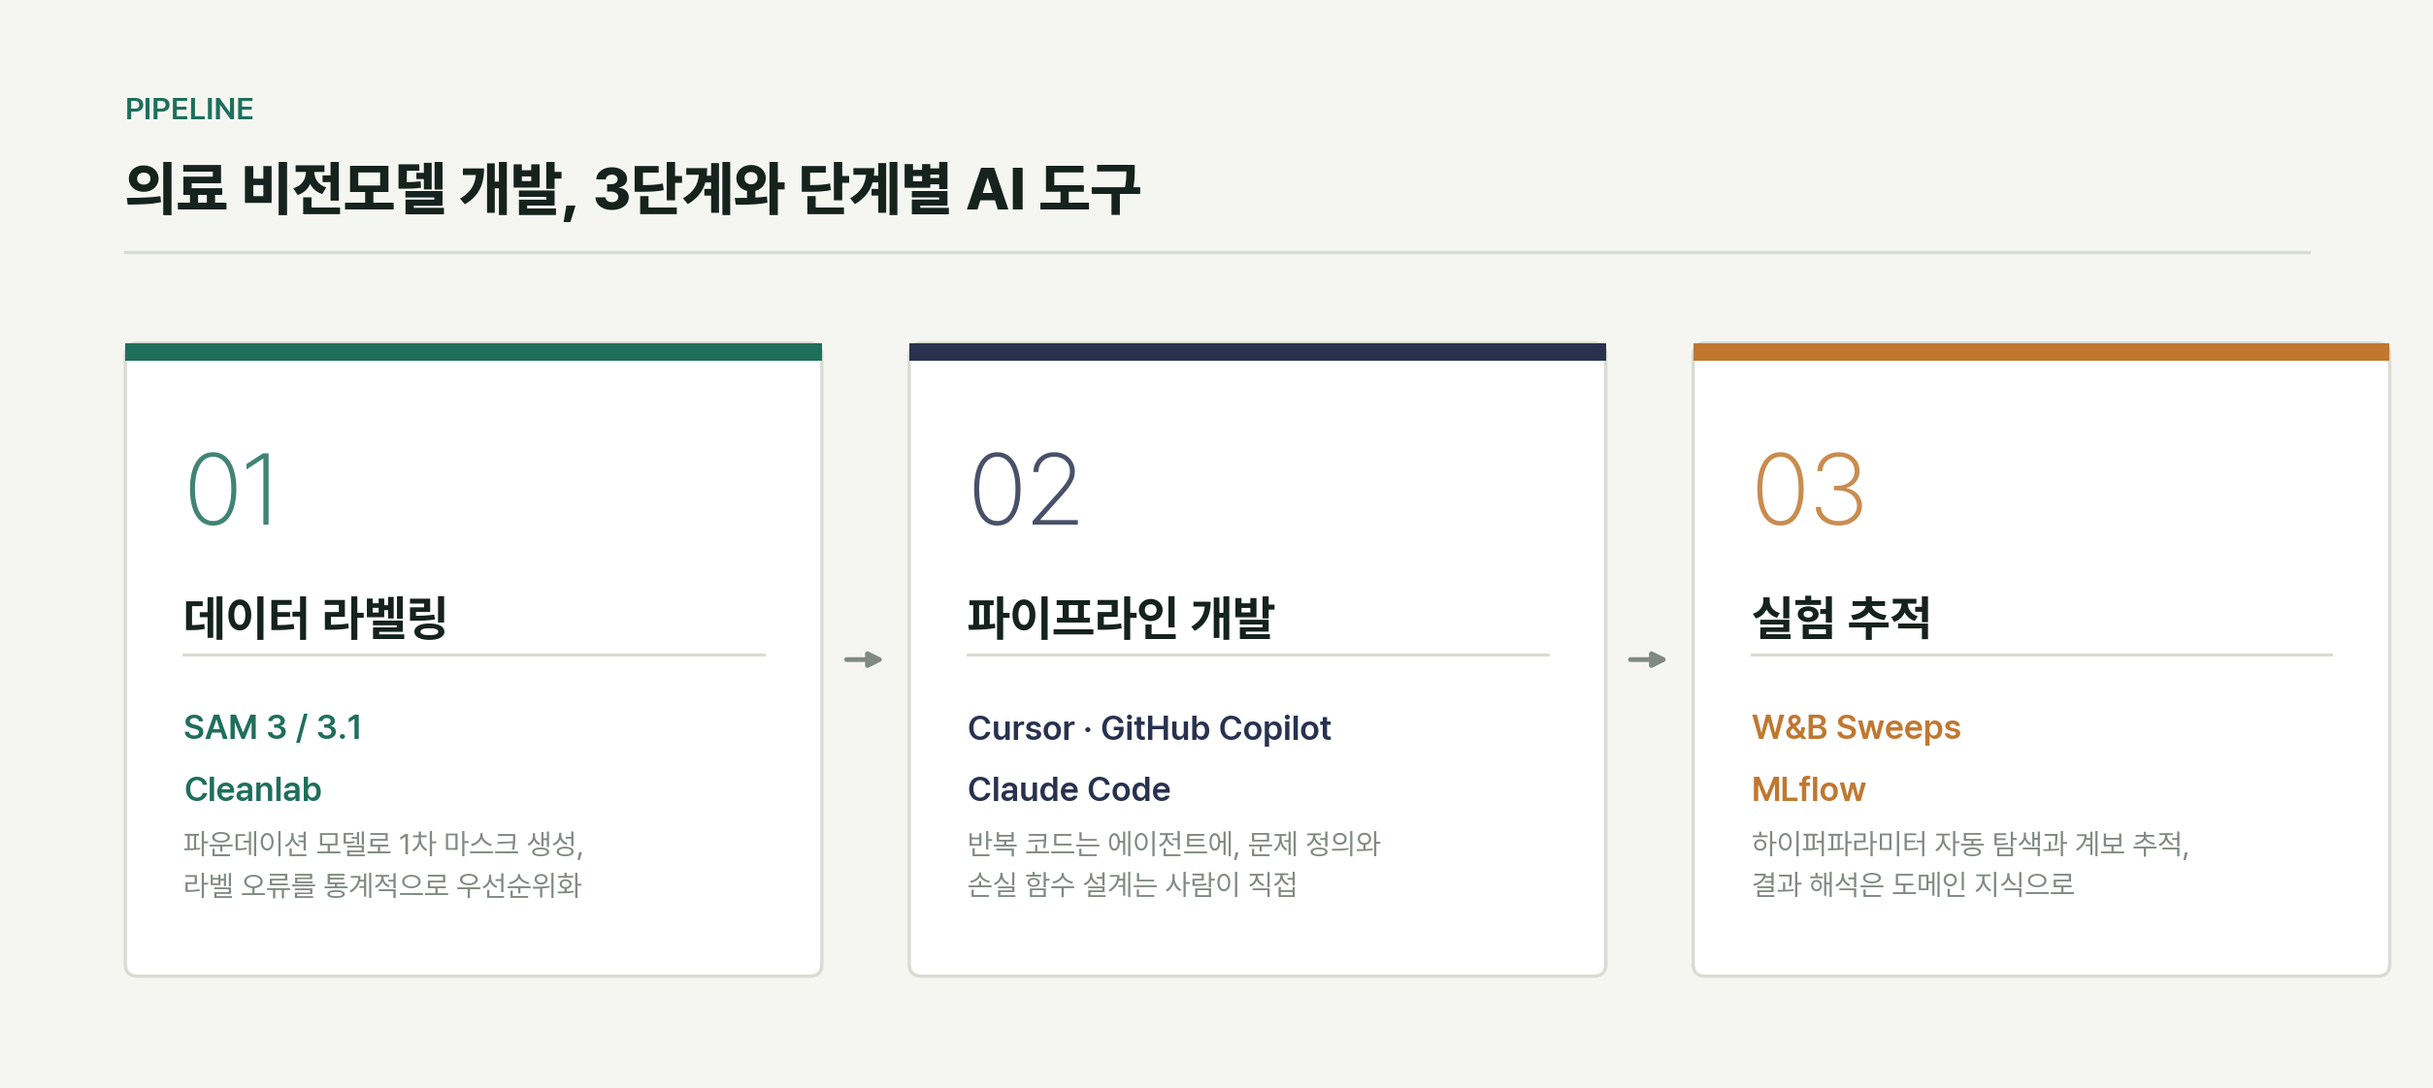This screenshot has height=1088, width=2433.
Task: Select the orange 03 step number
Action: coord(1809,490)
